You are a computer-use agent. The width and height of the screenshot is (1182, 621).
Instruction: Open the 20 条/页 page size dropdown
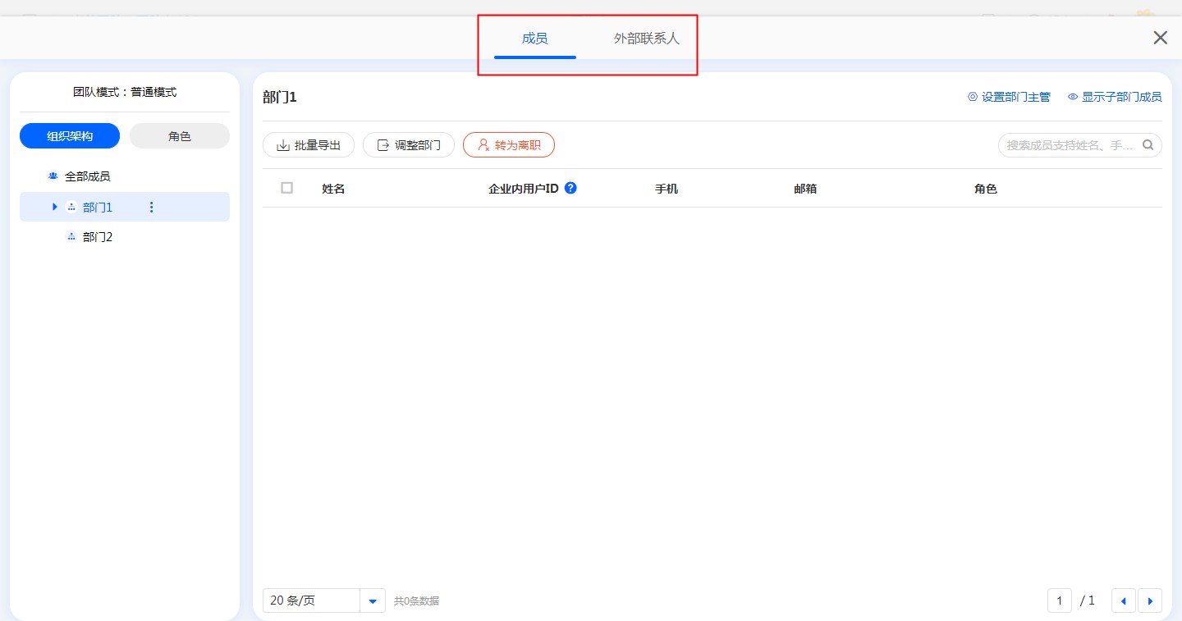coord(373,600)
